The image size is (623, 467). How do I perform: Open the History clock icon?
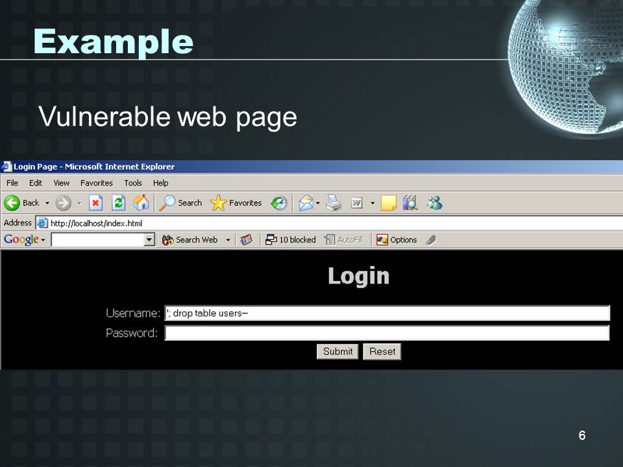[279, 203]
